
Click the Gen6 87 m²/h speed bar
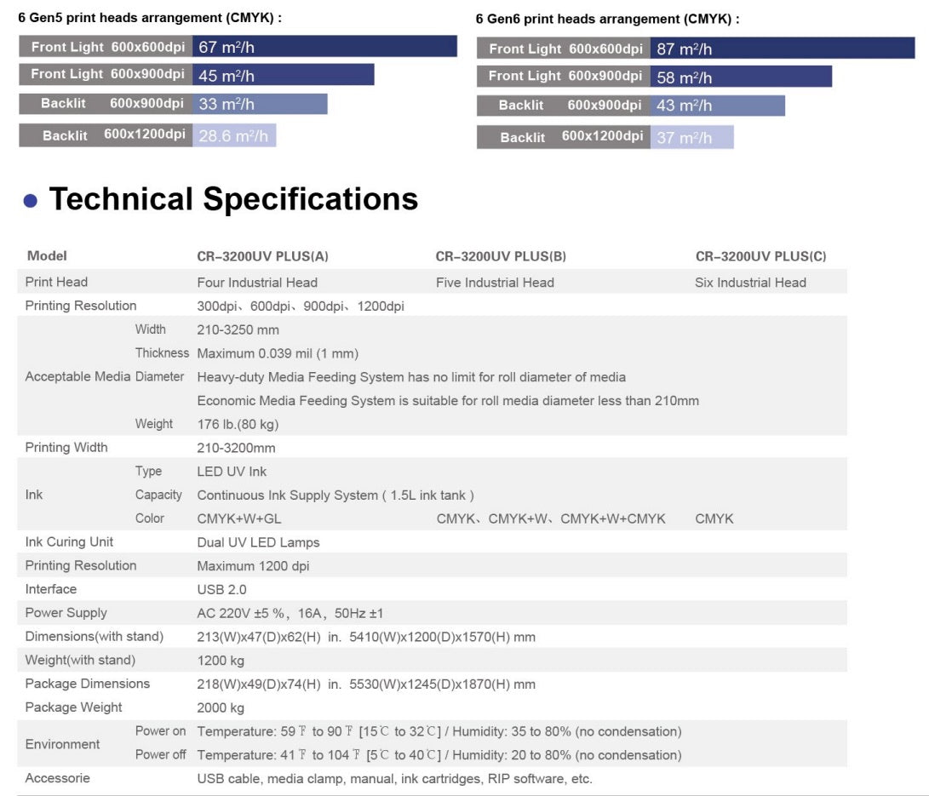(x=782, y=49)
